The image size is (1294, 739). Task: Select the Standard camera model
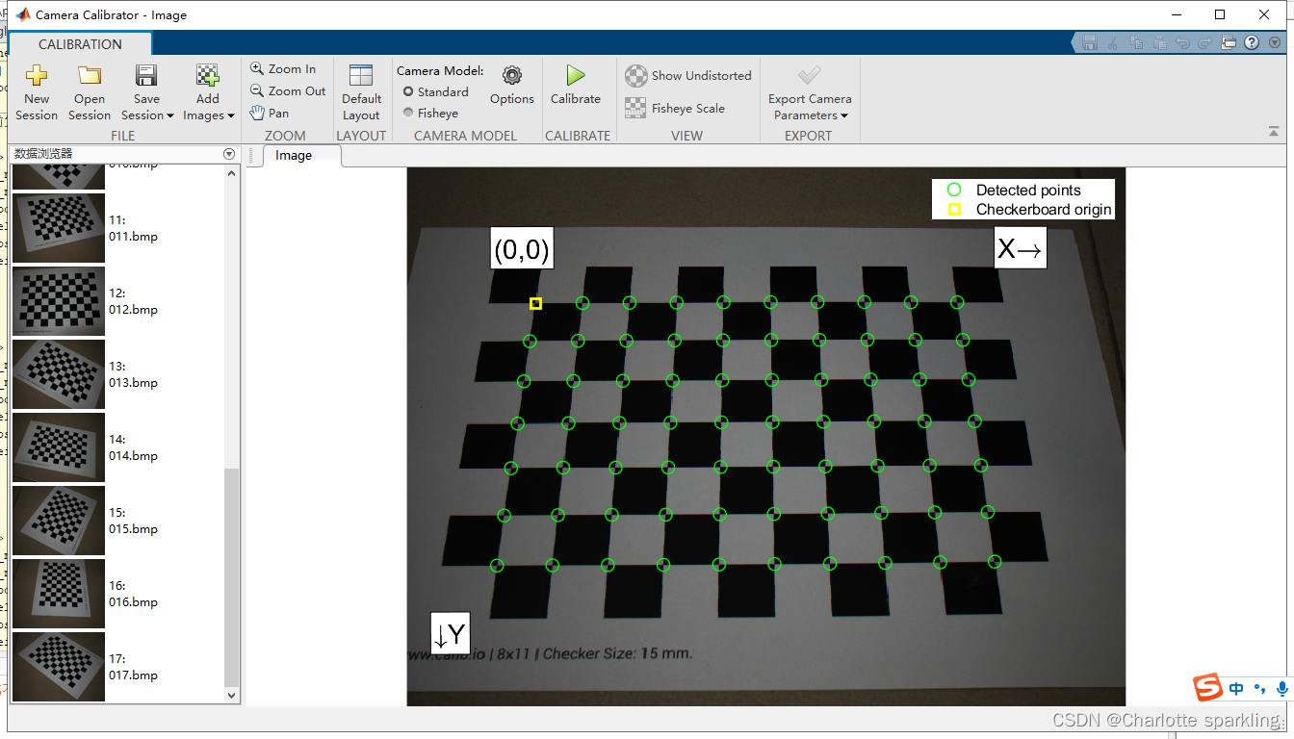[436, 91]
